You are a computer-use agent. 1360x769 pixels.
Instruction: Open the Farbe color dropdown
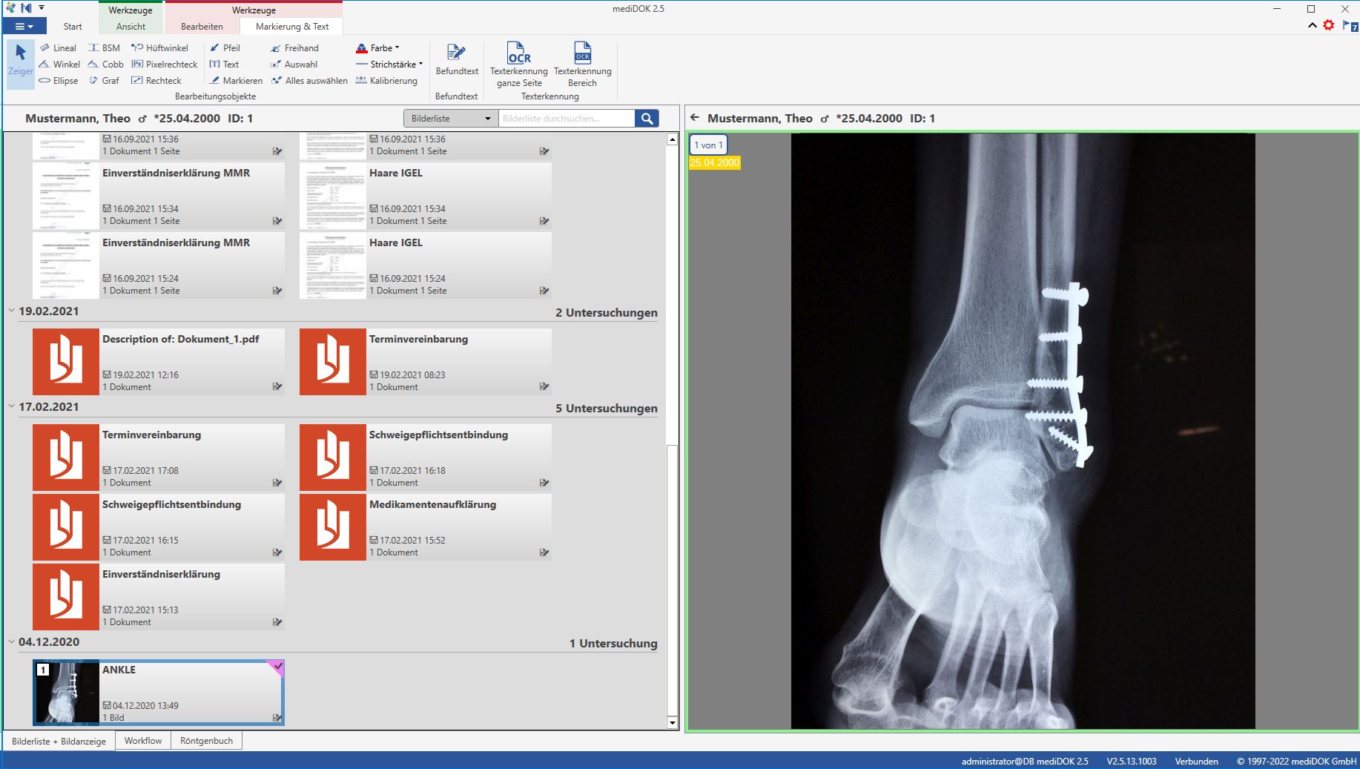coord(378,48)
